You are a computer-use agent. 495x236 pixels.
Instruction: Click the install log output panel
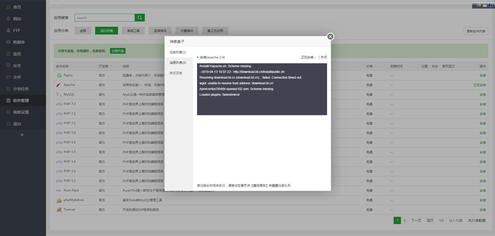coord(262,89)
